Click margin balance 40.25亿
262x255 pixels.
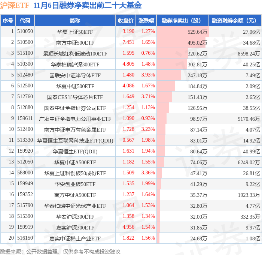[x=252, y=64]
